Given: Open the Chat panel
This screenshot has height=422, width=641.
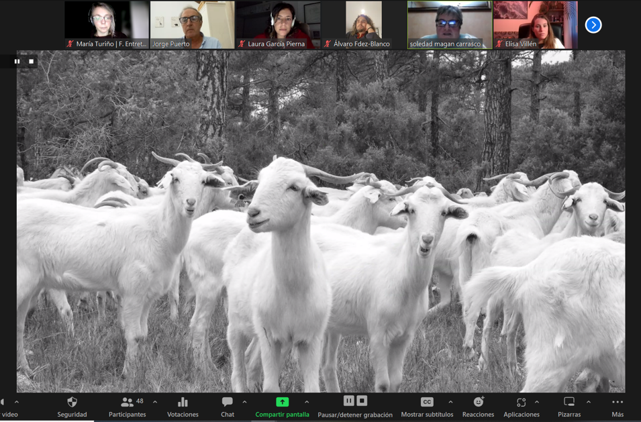Looking at the screenshot, I should [x=228, y=407].
